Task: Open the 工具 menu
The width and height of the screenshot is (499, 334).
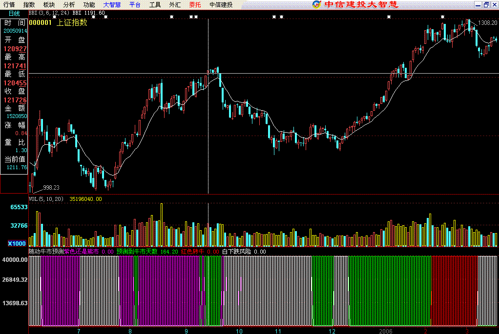Action: 155,4
